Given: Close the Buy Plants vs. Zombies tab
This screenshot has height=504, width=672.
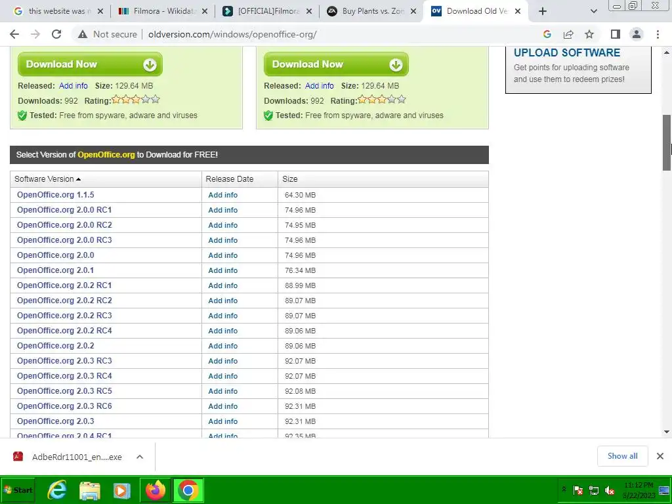Looking at the screenshot, I should click(413, 11).
